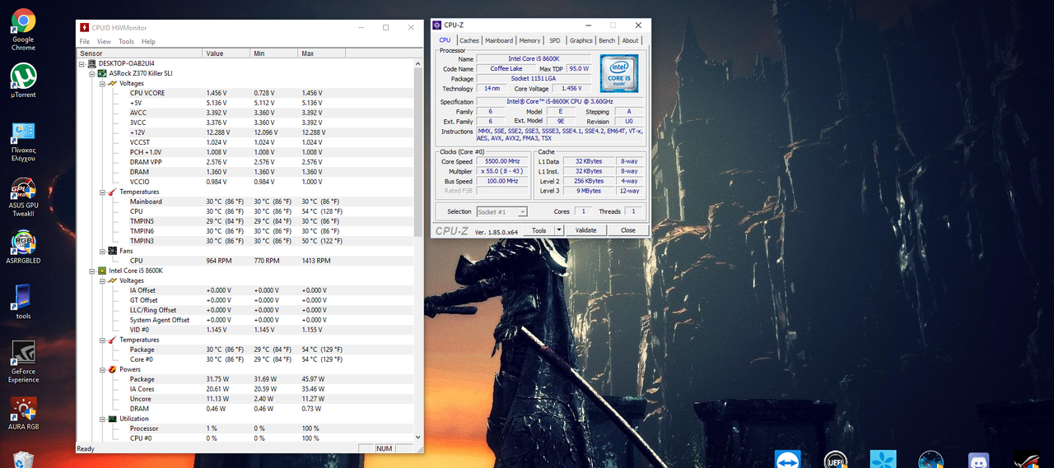Click the Fans group icon in HWMonitor
The height and width of the screenshot is (468, 1054).
point(113,251)
